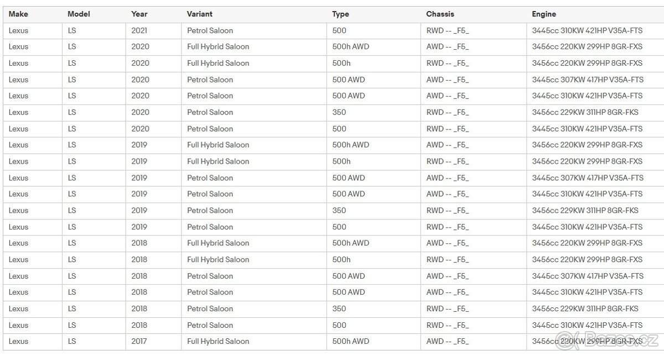Image resolution: width=664 pixels, height=356 pixels.
Task: Click "Full Hybrid Saloon" in the 2017 row
Action: tap(218, 341)
